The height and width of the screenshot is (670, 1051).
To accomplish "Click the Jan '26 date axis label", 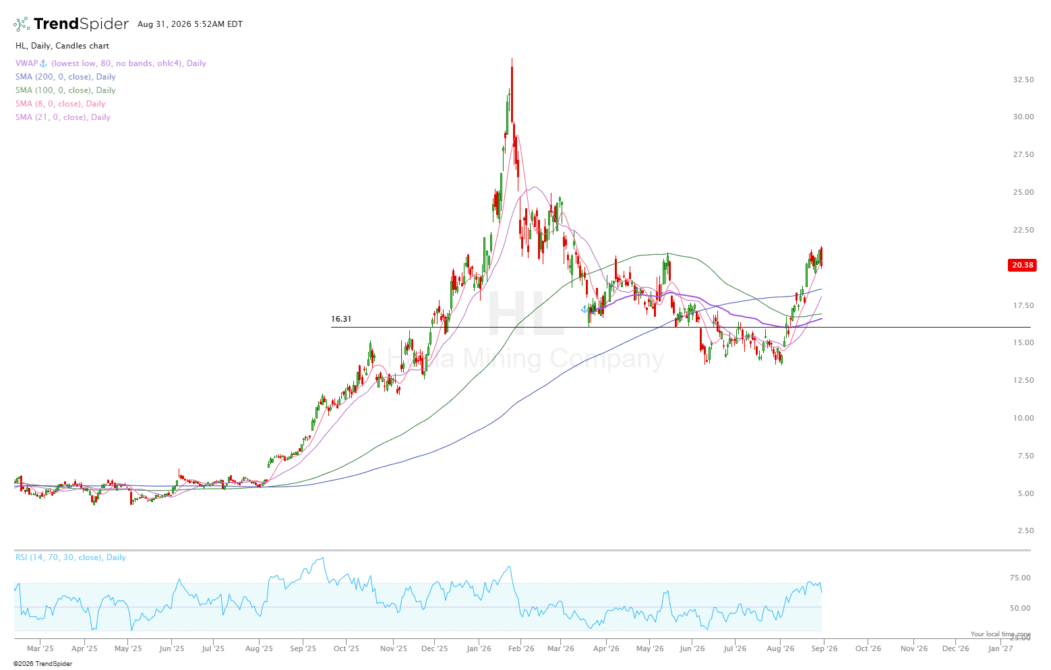I will coord(479,648).
